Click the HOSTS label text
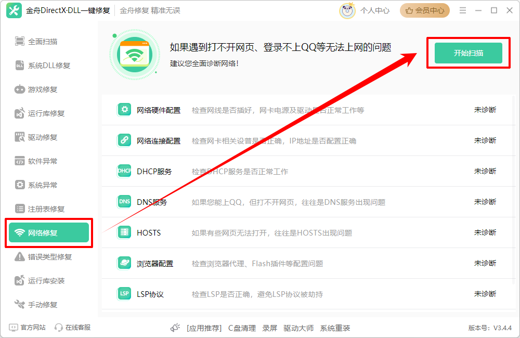This screenshot has width=520, height=338. tap(149, 233)
